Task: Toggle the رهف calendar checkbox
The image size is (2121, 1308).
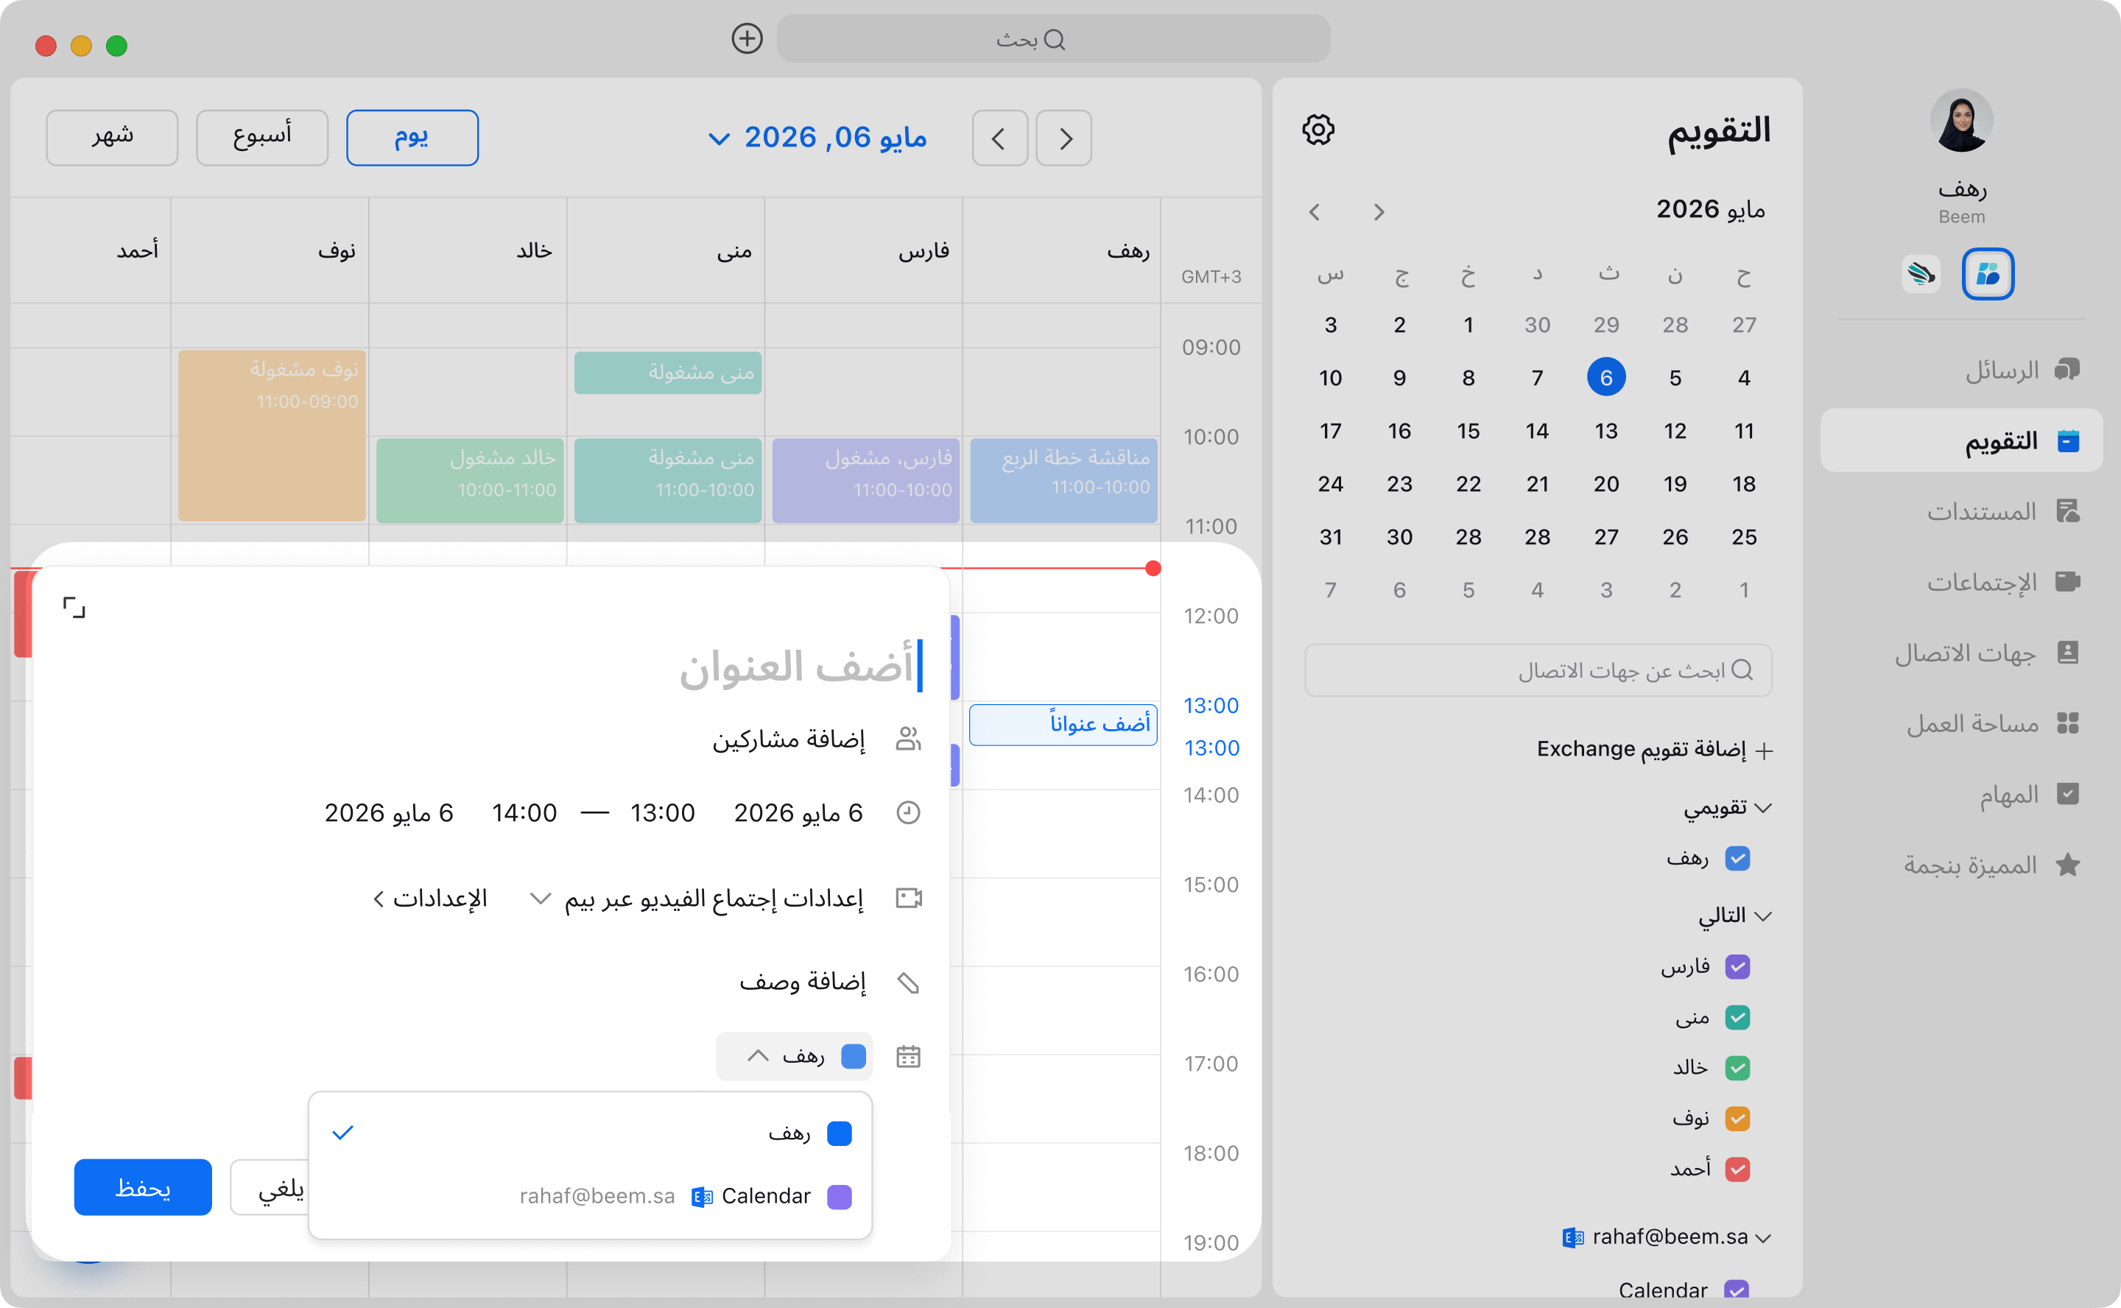Action: tap(1737, 858)
